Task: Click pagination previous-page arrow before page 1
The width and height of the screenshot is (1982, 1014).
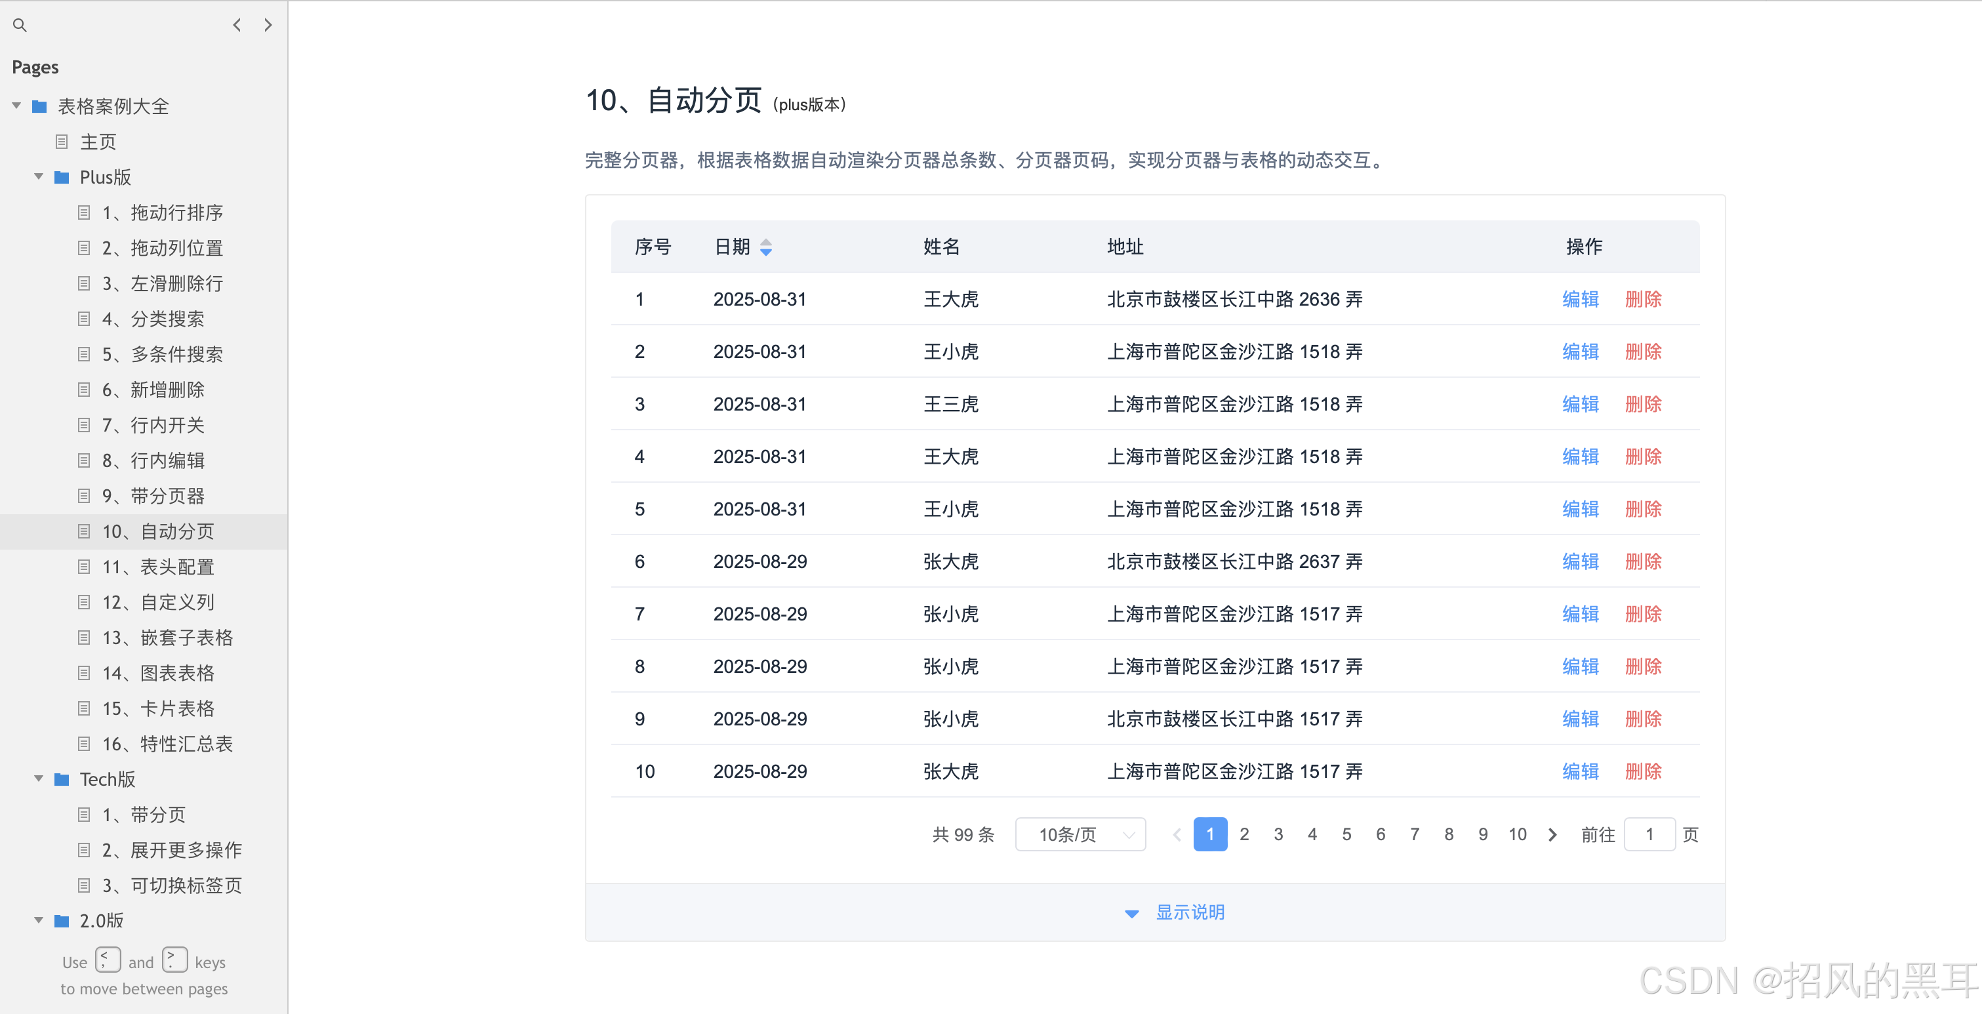Action: (x=1177, y=835)
